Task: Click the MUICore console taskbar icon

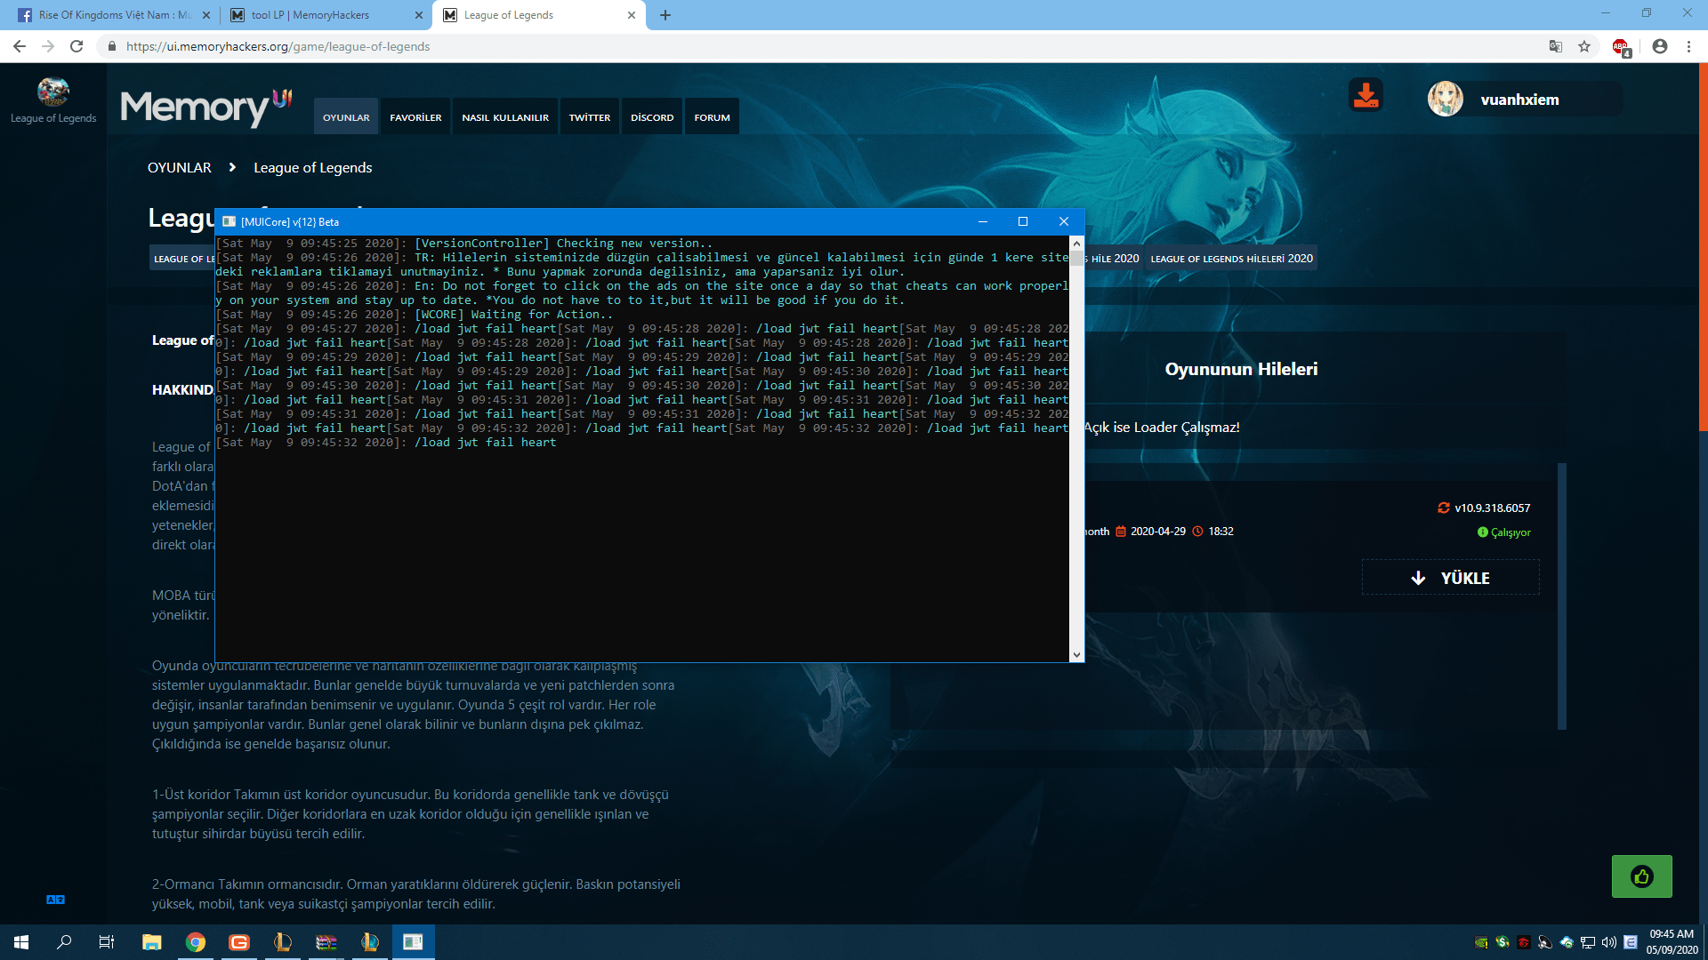Action: click(x=413, y=942)
